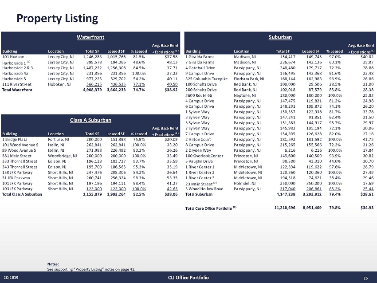377x283 pixels.
Task: Click the 2Q 2019 footer label
Action: (11, 278)
